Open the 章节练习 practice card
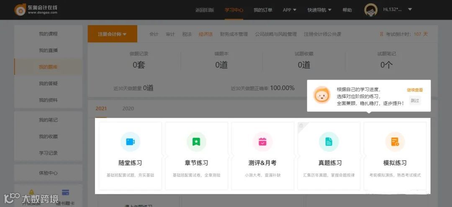Image resolution: width=452 pixels, height=207 pixels. 196,156
